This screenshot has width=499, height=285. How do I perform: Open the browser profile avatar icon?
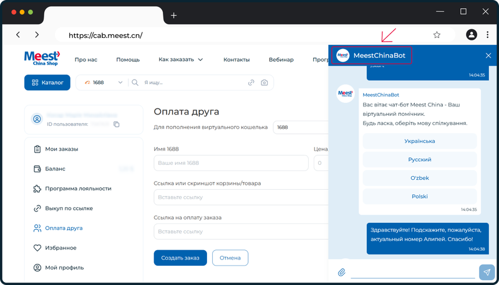tap(472, 35)
